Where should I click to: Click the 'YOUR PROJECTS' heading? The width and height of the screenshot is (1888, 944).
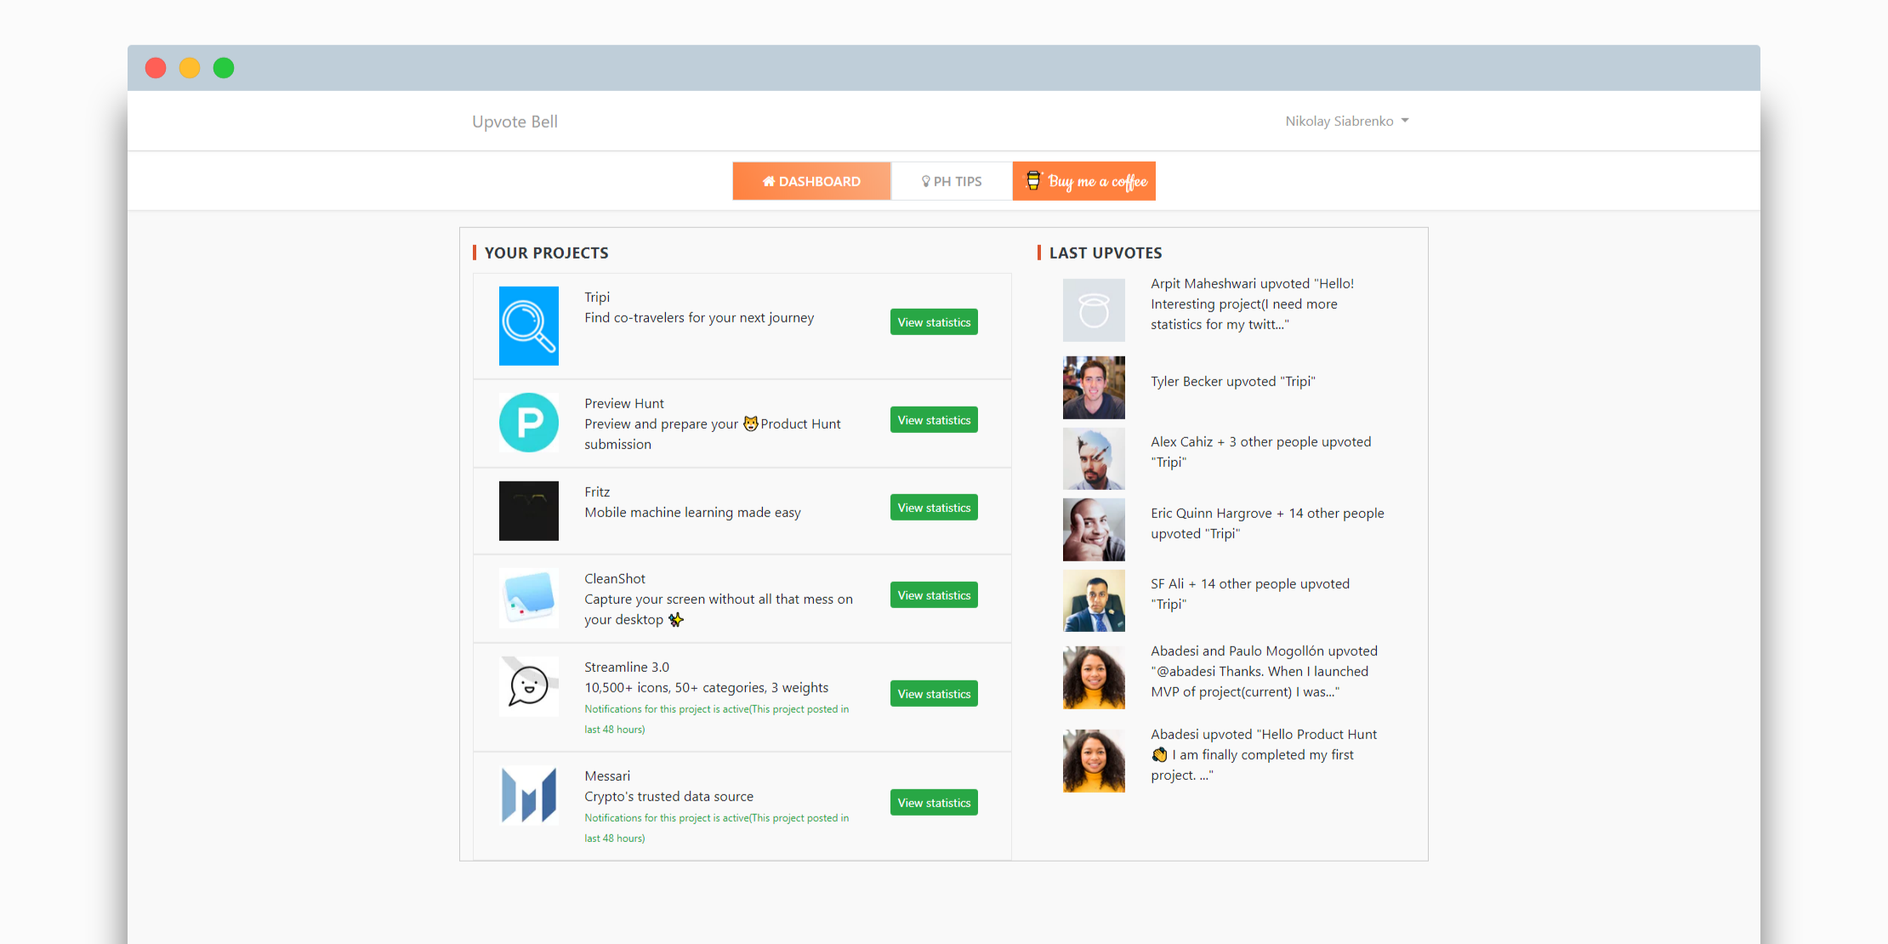[x=546, y=253]
